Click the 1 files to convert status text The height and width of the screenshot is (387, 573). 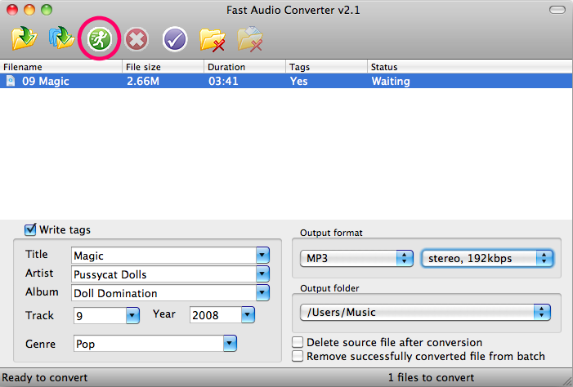[431, 377]
